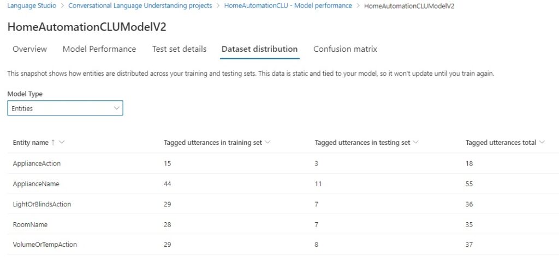The height and width of the screenshot is (262, 559).
Task: Open the Model Performance tab
Action: click(99, 49)
